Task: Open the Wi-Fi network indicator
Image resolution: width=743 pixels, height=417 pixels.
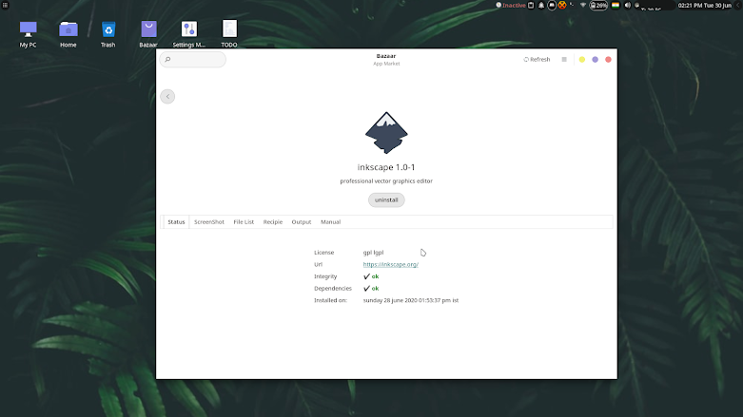Action: [583, 5]
